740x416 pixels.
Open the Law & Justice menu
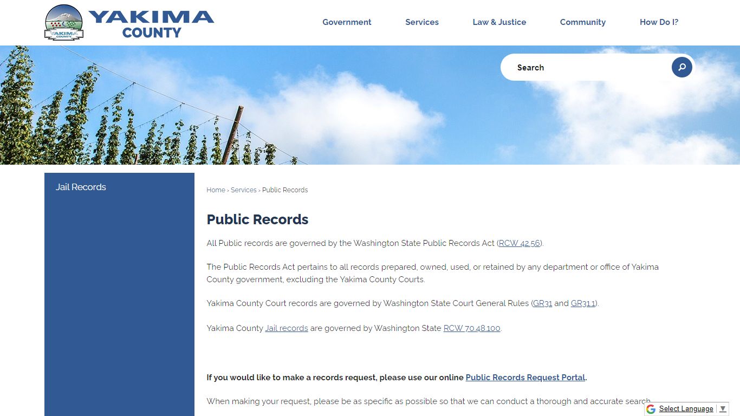[x=499, y=22]
